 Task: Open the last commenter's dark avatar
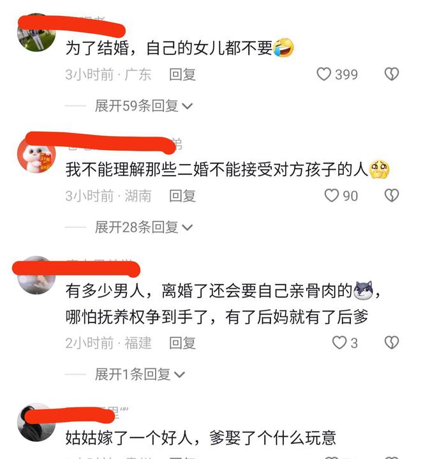click(36, 423)
